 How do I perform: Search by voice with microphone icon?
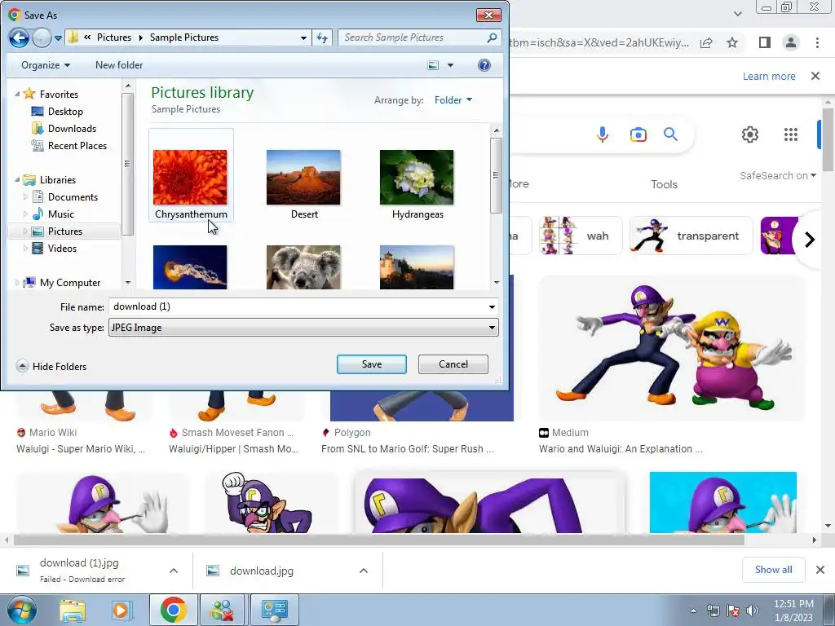603,134
